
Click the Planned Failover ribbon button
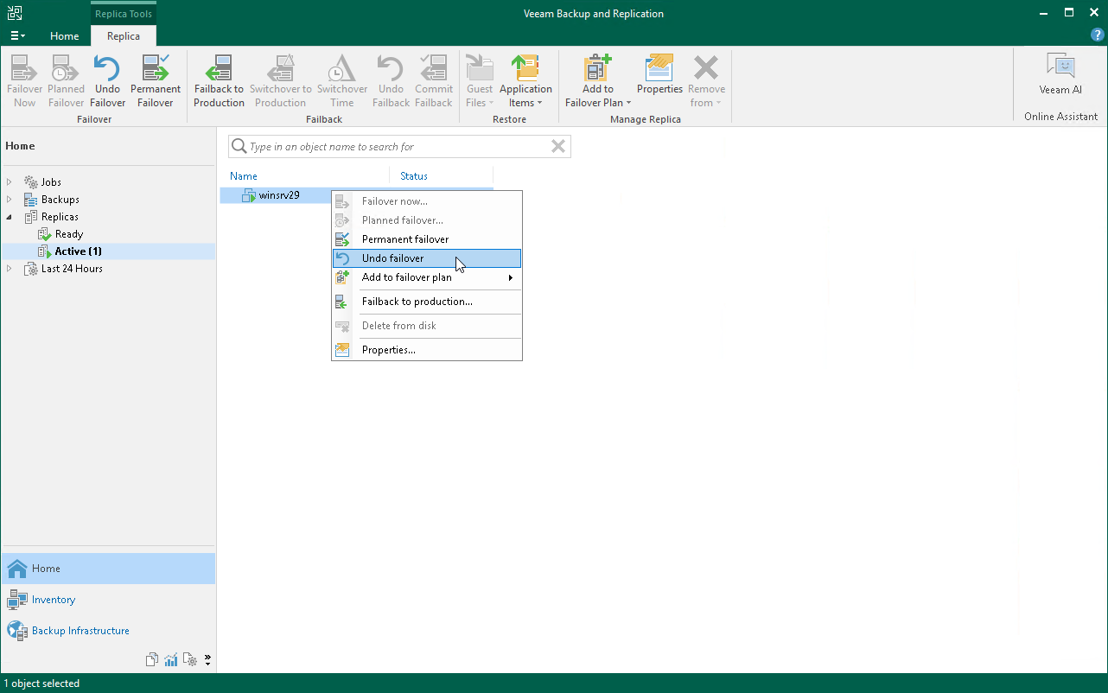click(66, 81)
